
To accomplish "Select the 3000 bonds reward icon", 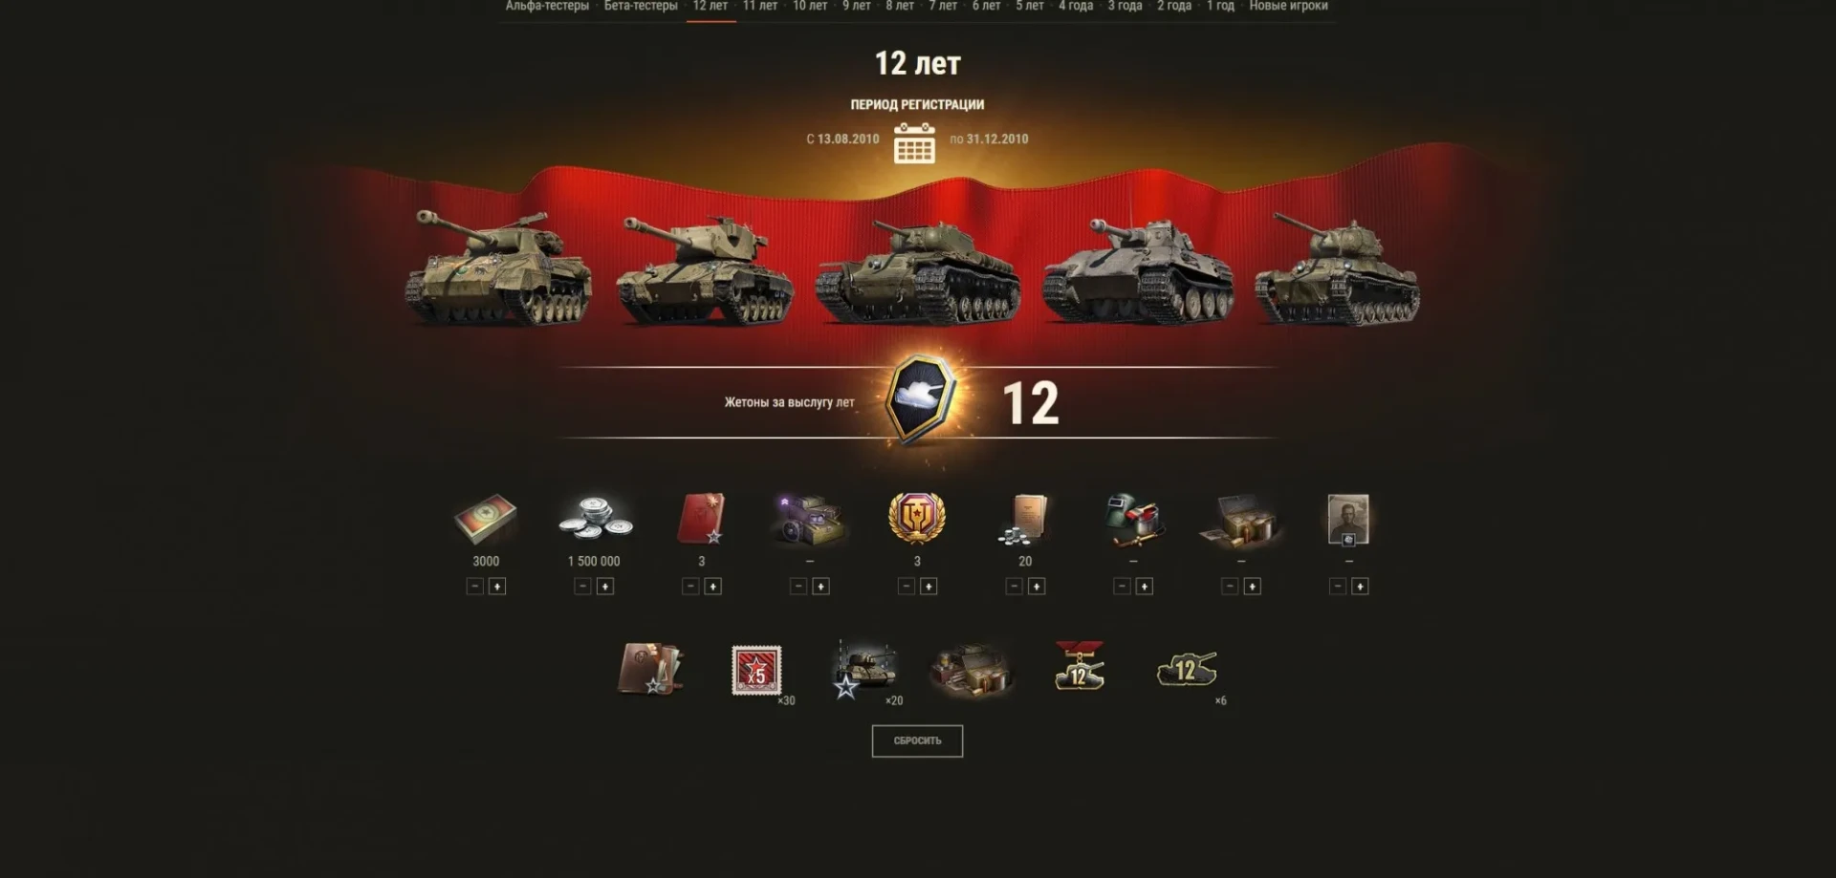I will [486, 519].
